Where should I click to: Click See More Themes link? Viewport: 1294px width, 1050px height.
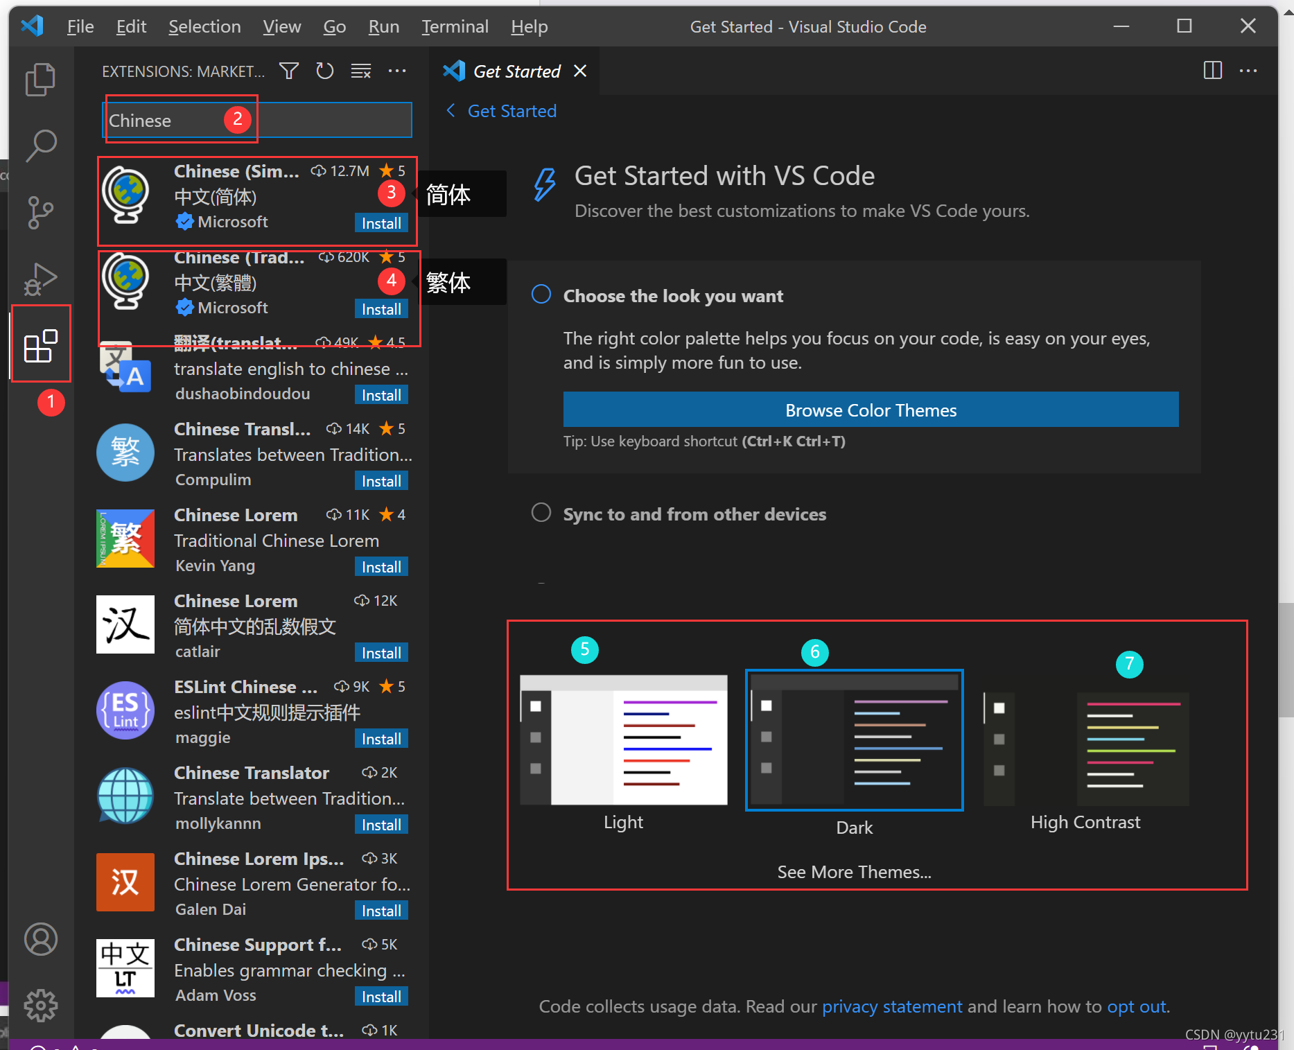[x=854, y=872]
